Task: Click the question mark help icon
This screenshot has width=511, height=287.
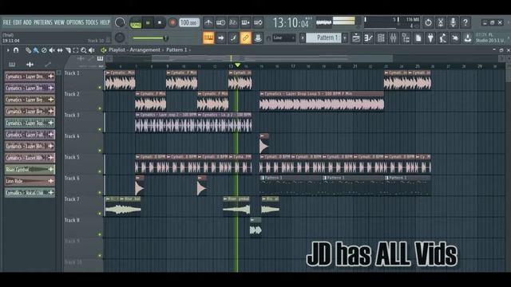Action: [x=465, y=22]
